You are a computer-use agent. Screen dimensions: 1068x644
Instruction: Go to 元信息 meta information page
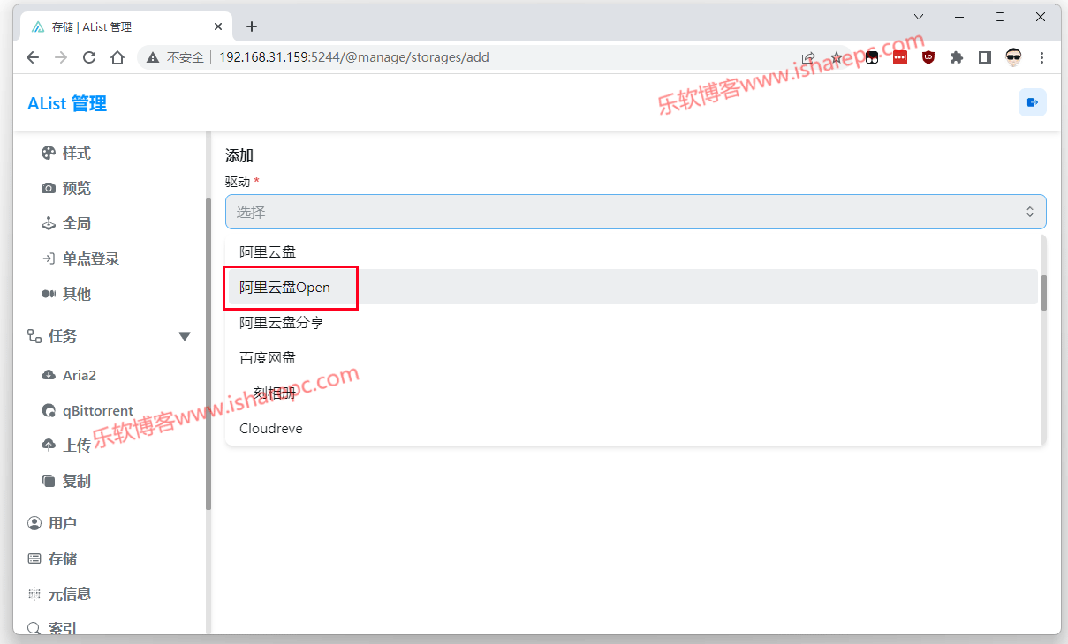tap(70, 595)
